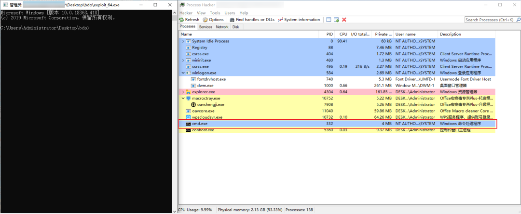The image size is (521, 214).
Task: Click the conhost.exe console icon
Action: 189,130
